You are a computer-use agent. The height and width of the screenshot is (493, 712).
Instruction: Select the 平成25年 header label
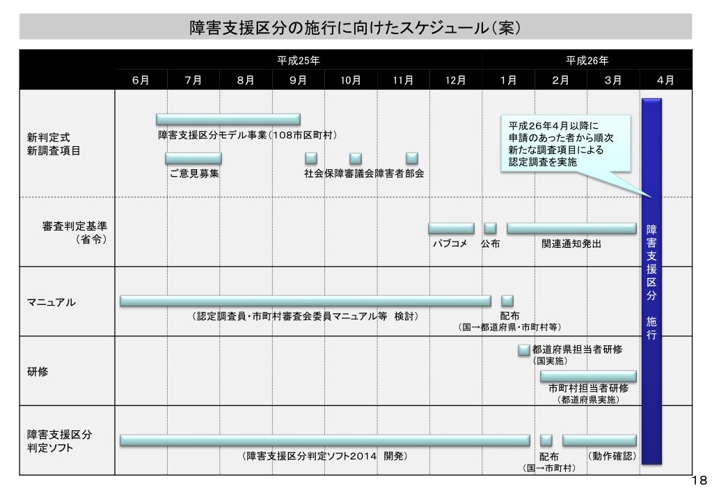(299, 61)
